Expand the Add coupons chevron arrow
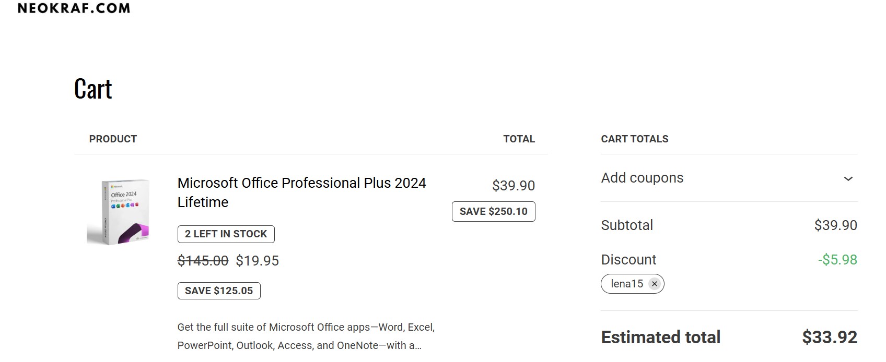 848,179
